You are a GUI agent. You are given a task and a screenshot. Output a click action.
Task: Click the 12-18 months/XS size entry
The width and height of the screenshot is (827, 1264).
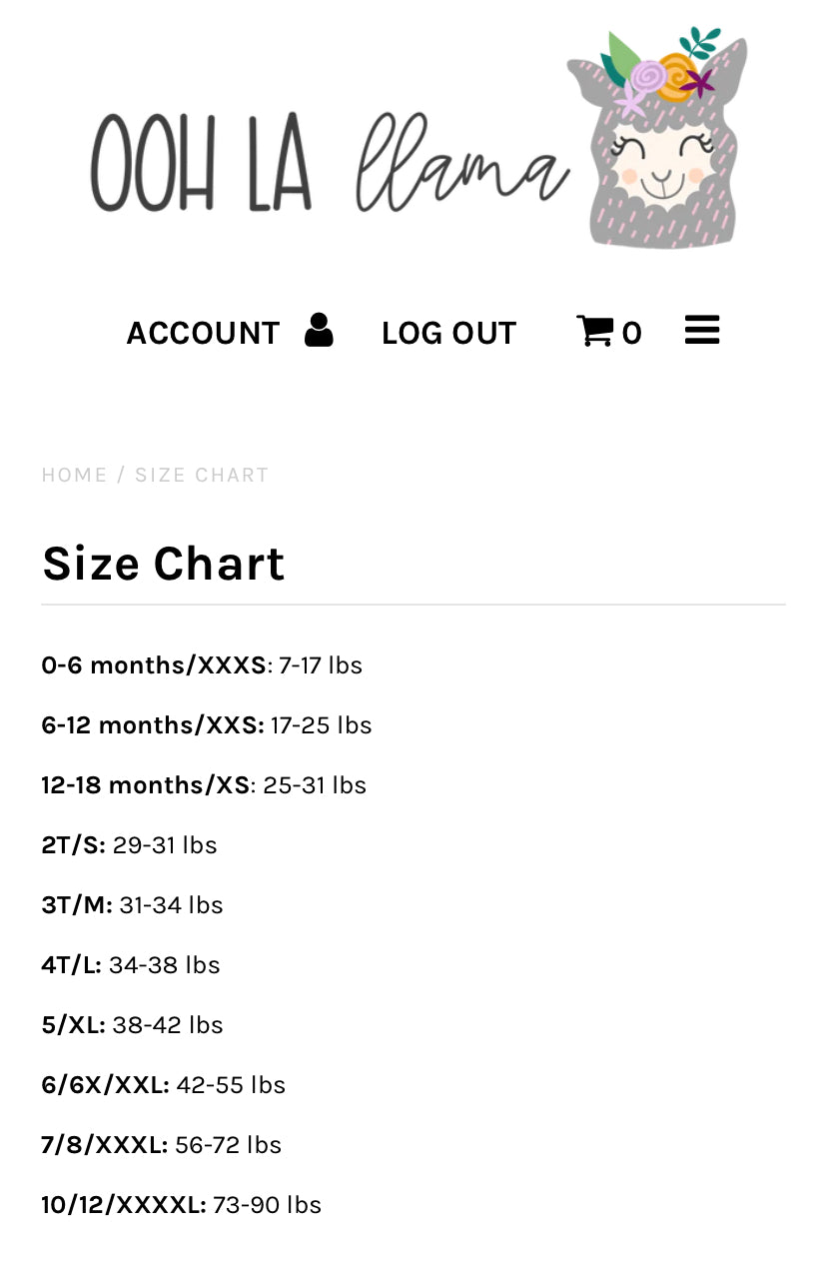pyautogui.click(x=204, y=785)
